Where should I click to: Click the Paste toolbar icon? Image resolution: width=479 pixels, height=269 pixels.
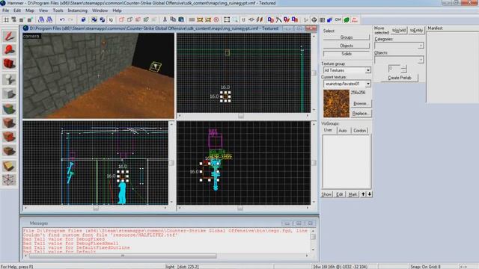tap(181, 20)
